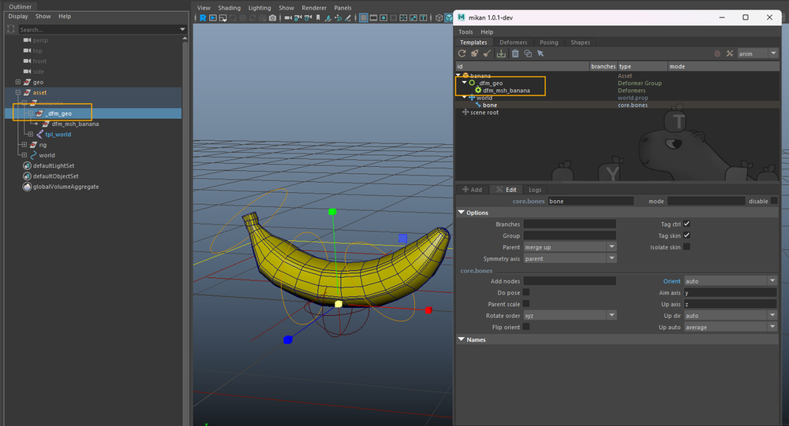Viewport: 789px width, 426px height.
Task: Check the Do pose checkbox
Action: click(526, 292)
